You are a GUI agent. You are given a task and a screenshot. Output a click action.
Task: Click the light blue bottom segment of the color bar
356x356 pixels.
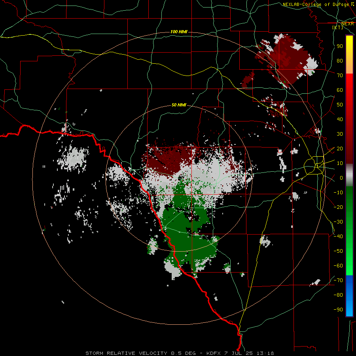349,308
